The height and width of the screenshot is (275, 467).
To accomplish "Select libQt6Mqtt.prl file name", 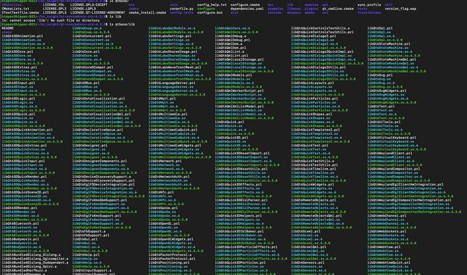I will pos(162,98).
